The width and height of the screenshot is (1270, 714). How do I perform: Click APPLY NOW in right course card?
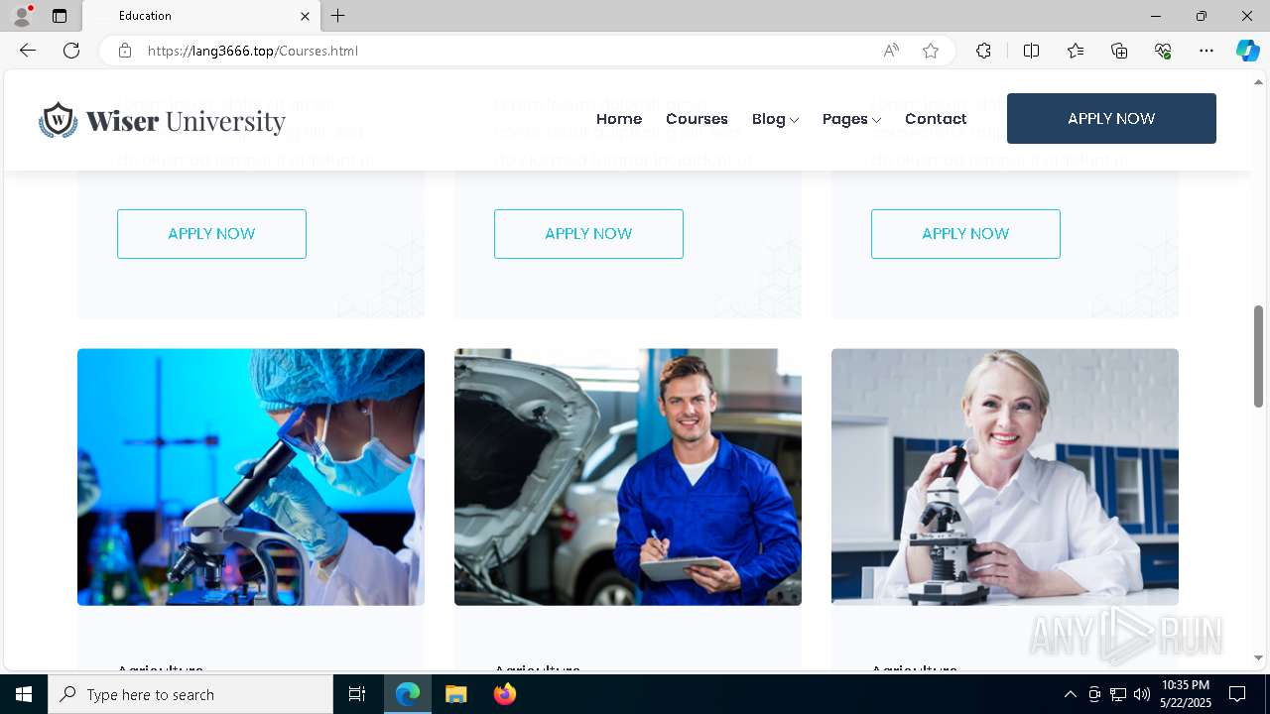pyautogui.click(x=965, y=234)
